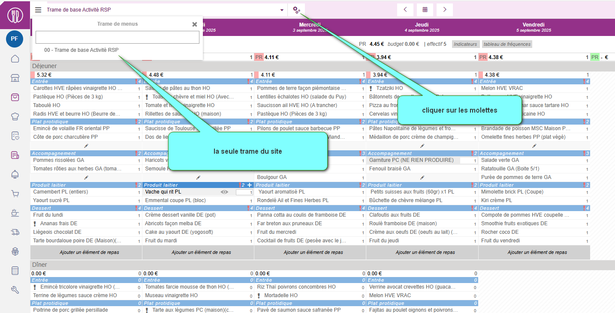Click Ajouter un élément de repas in Jeudi column

[425, 252]
